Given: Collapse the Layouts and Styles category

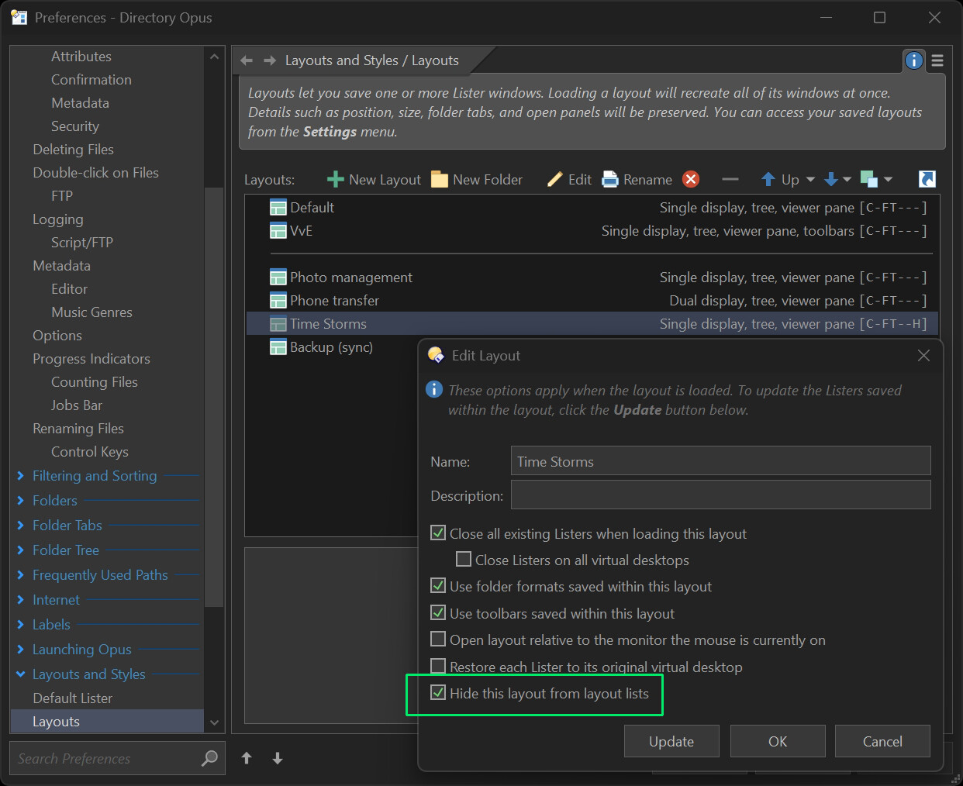Looking at the screenshot, I should (21, 674).
